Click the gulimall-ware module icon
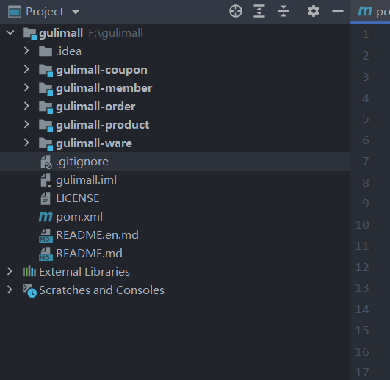The width and height of the screenshot is (390, 380). 46,144
